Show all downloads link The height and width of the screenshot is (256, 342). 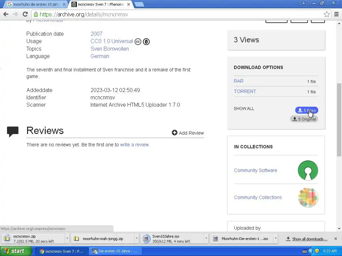click(x=310, y=239)
